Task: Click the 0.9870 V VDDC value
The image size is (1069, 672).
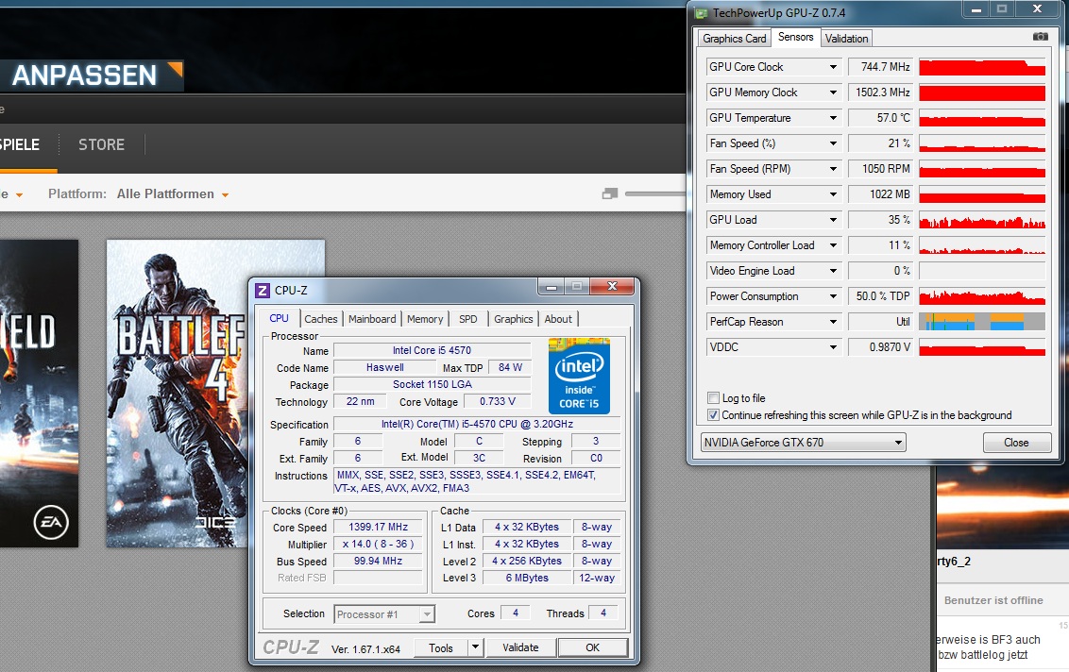Action: pyautogui.click(x=880, y=347)
